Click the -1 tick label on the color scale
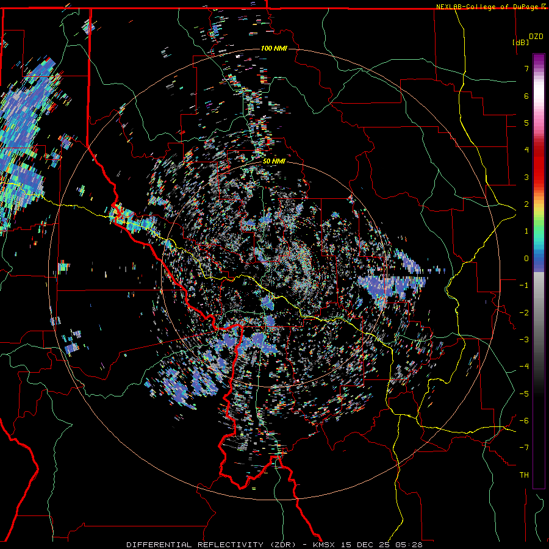Screen dimensions: 549x549 pyautogui.click(x=524, y=285)
